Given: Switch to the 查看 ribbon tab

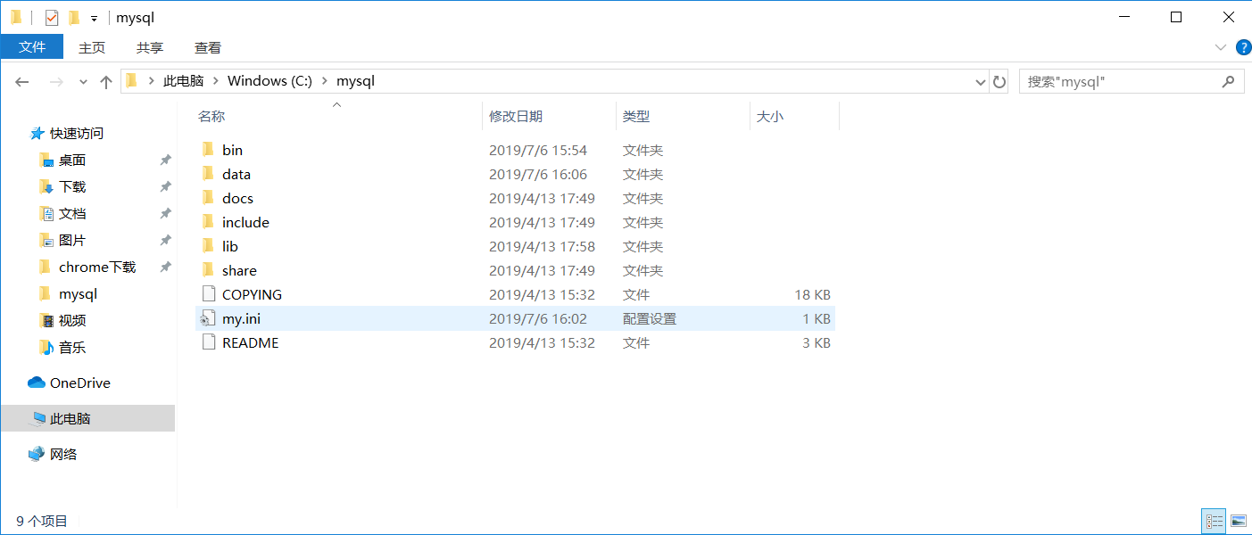Looking at the screenshot, I should click(x=208, y=47).
